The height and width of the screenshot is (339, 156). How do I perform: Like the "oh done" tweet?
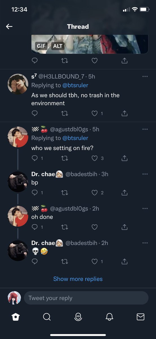pyautogui.click(x=95, y=227)
